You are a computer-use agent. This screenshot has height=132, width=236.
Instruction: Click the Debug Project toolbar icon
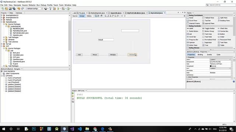click(x=63, y=9)
